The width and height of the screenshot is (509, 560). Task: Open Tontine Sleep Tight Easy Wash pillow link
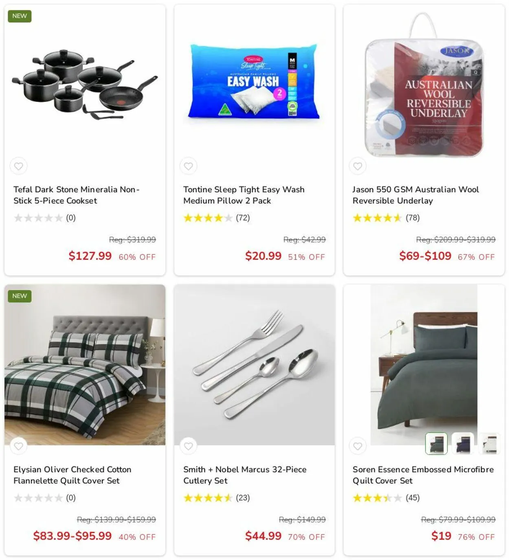pos(244,195)
